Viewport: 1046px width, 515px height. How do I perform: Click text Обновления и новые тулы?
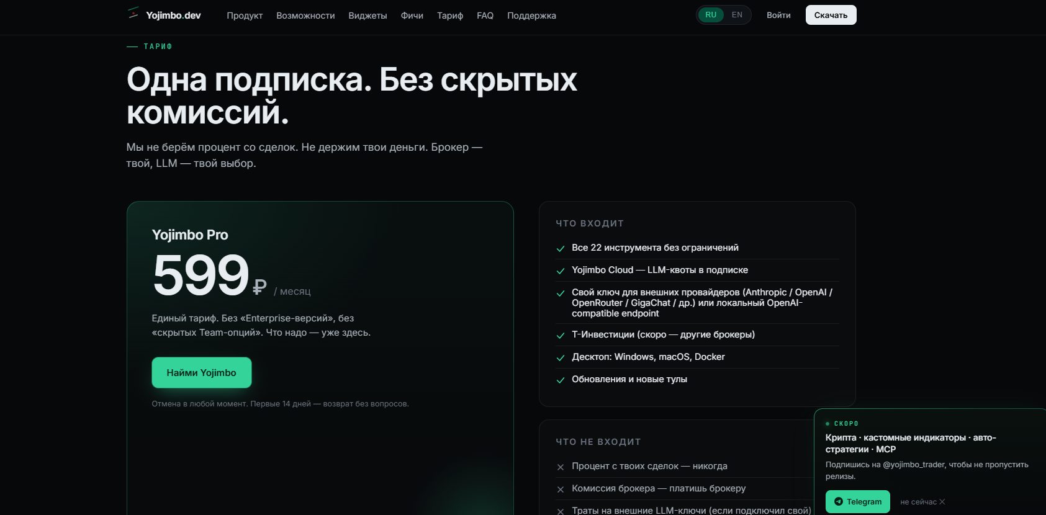point(629,379)
